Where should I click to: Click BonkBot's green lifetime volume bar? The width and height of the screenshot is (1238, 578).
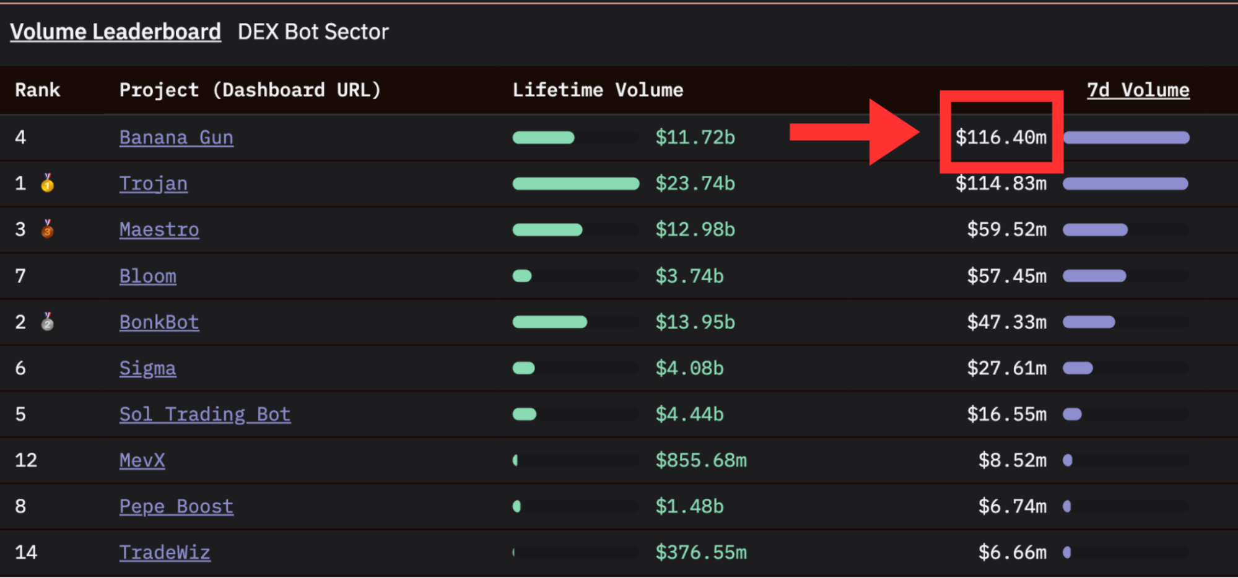click(x=549, y=322)
